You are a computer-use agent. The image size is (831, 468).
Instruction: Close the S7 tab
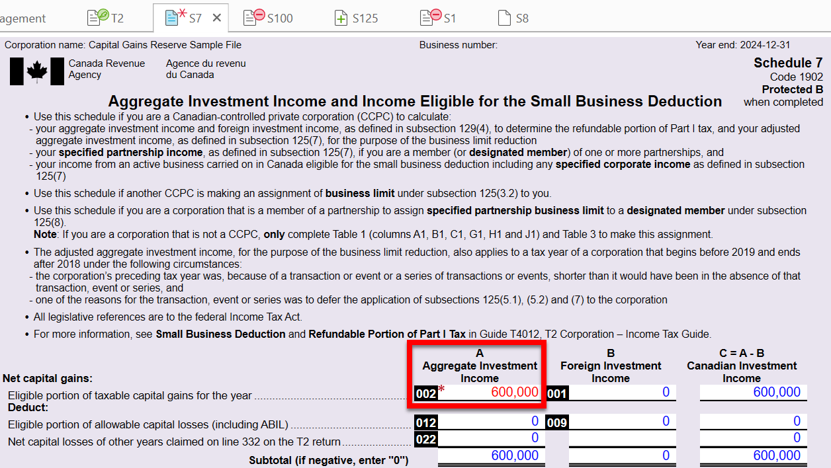pos(216,18)
